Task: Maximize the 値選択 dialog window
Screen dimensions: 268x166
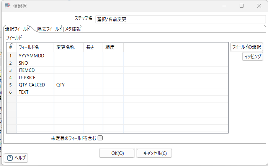Action: coord(242,6)
